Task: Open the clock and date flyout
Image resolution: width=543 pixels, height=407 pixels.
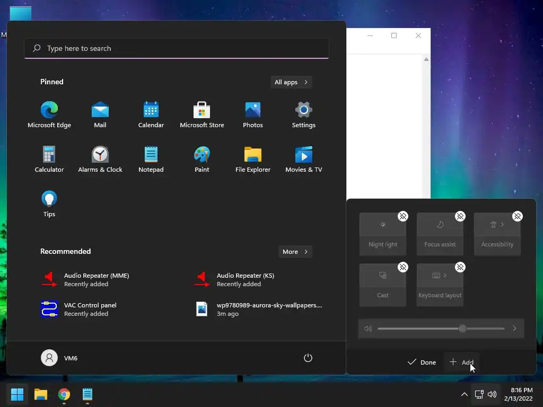Action: click(519, 394)
